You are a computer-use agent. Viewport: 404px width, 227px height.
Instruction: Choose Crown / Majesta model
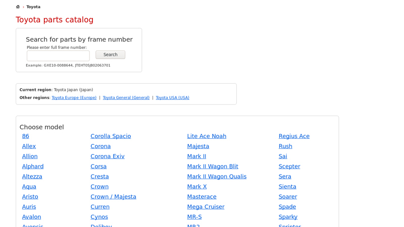pyautogui.click(x=113, y=196)
